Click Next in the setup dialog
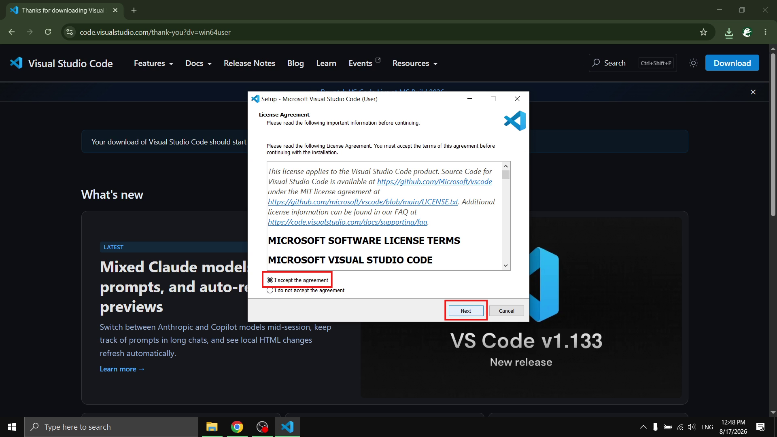This screenshot has height=437, width=777. pos(466,311)
